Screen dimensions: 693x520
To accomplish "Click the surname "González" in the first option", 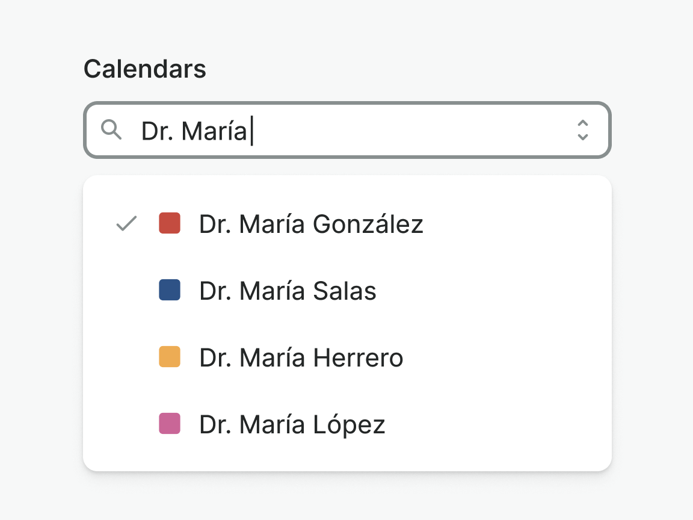I will pyautogui.click(x=368, y=224).
